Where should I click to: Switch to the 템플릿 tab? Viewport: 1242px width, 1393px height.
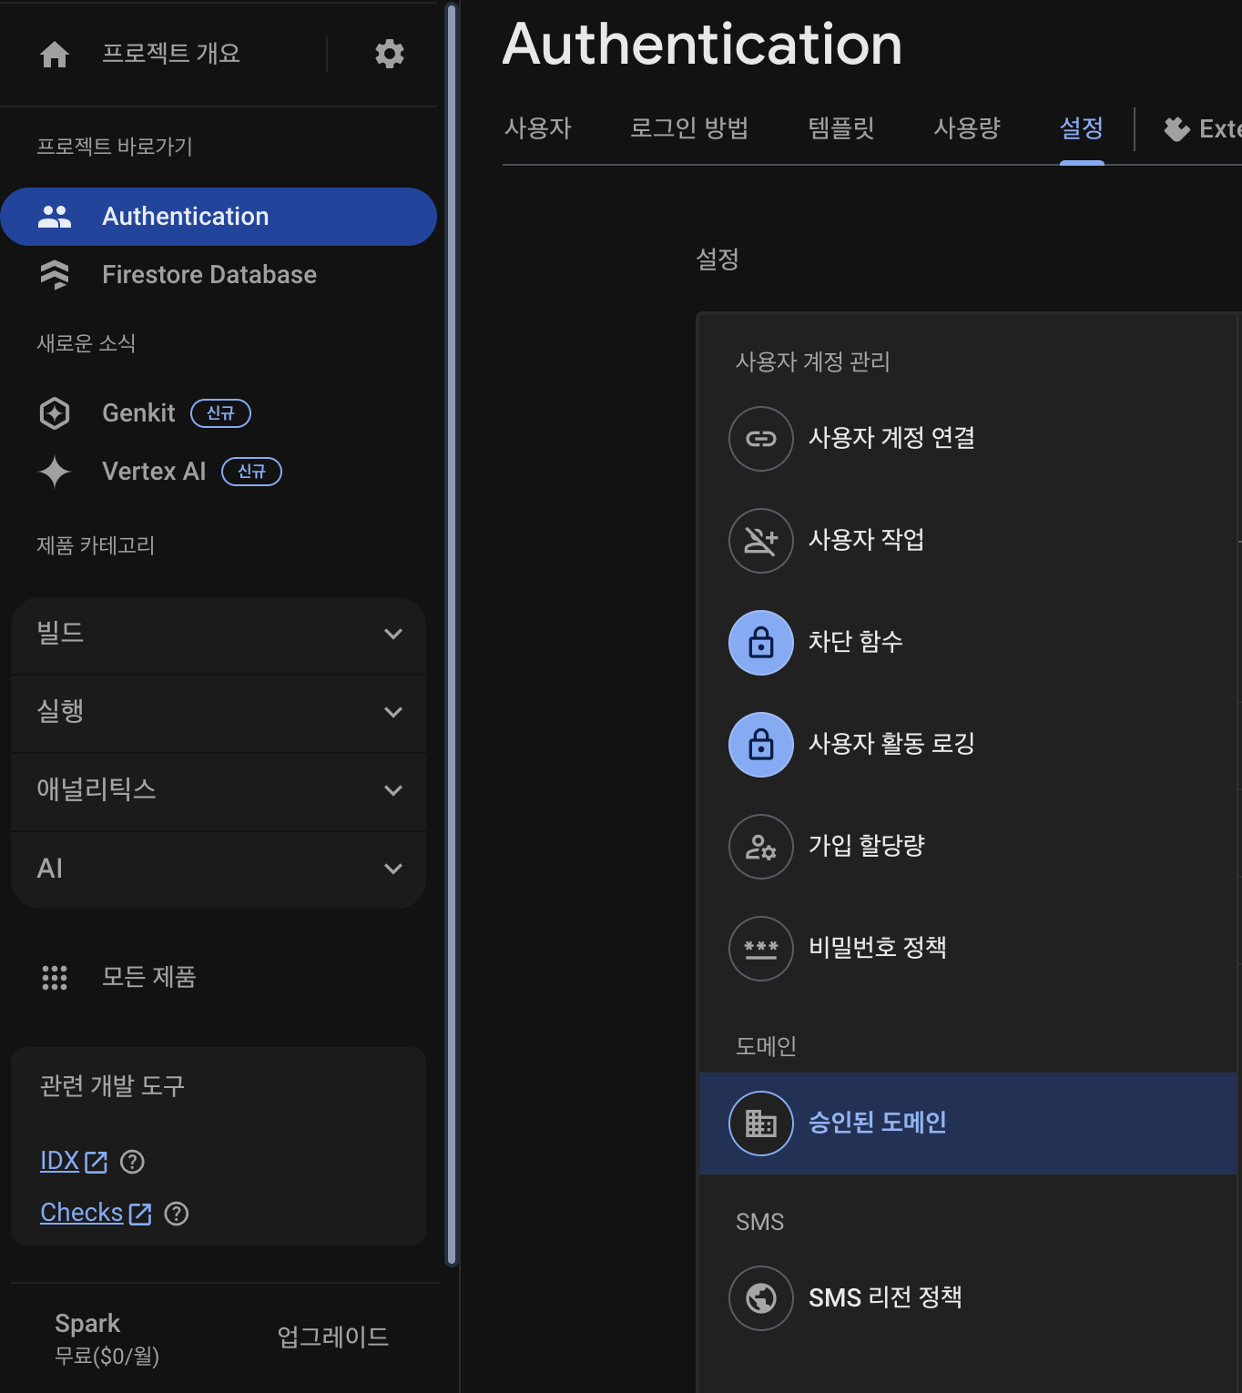(841, 128)
